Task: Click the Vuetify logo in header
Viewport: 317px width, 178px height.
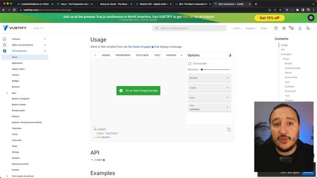Action: (x=14, y=28)
